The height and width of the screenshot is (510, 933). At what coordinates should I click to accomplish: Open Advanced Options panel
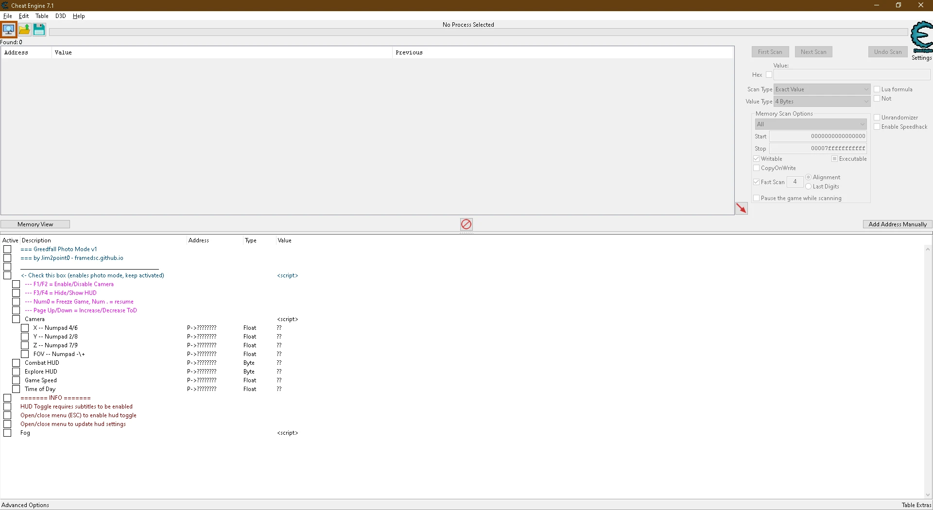point(25,505)
